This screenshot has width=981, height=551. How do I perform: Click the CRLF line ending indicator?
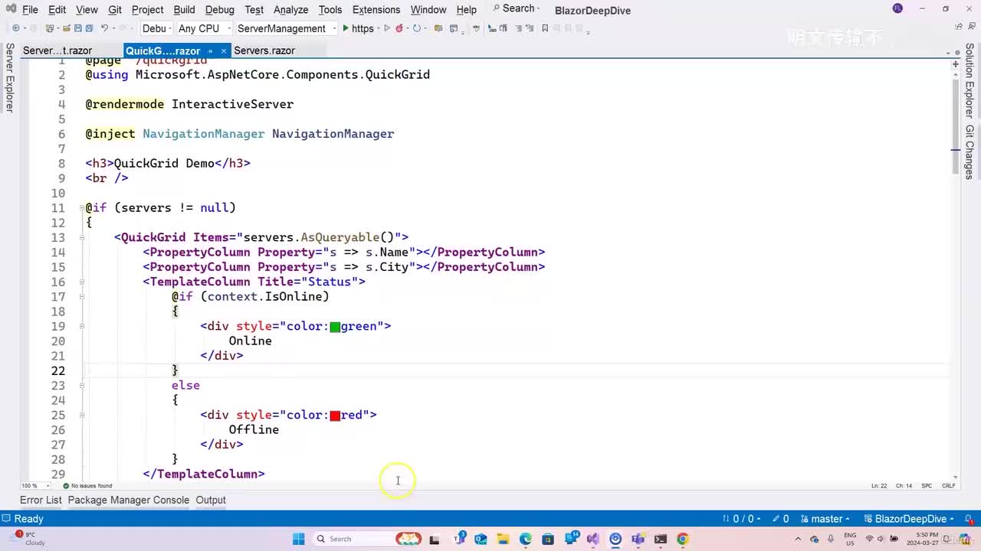click(949, 486)
